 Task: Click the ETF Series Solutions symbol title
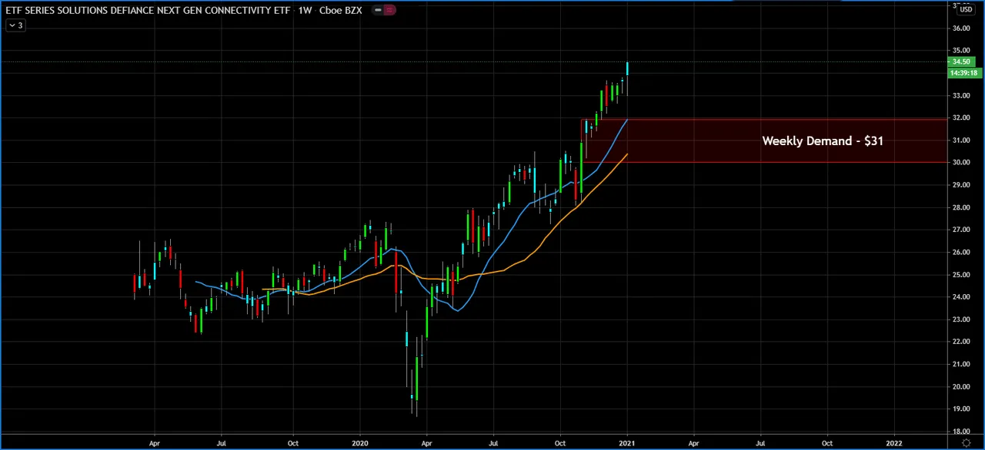(x=148, y=10)
